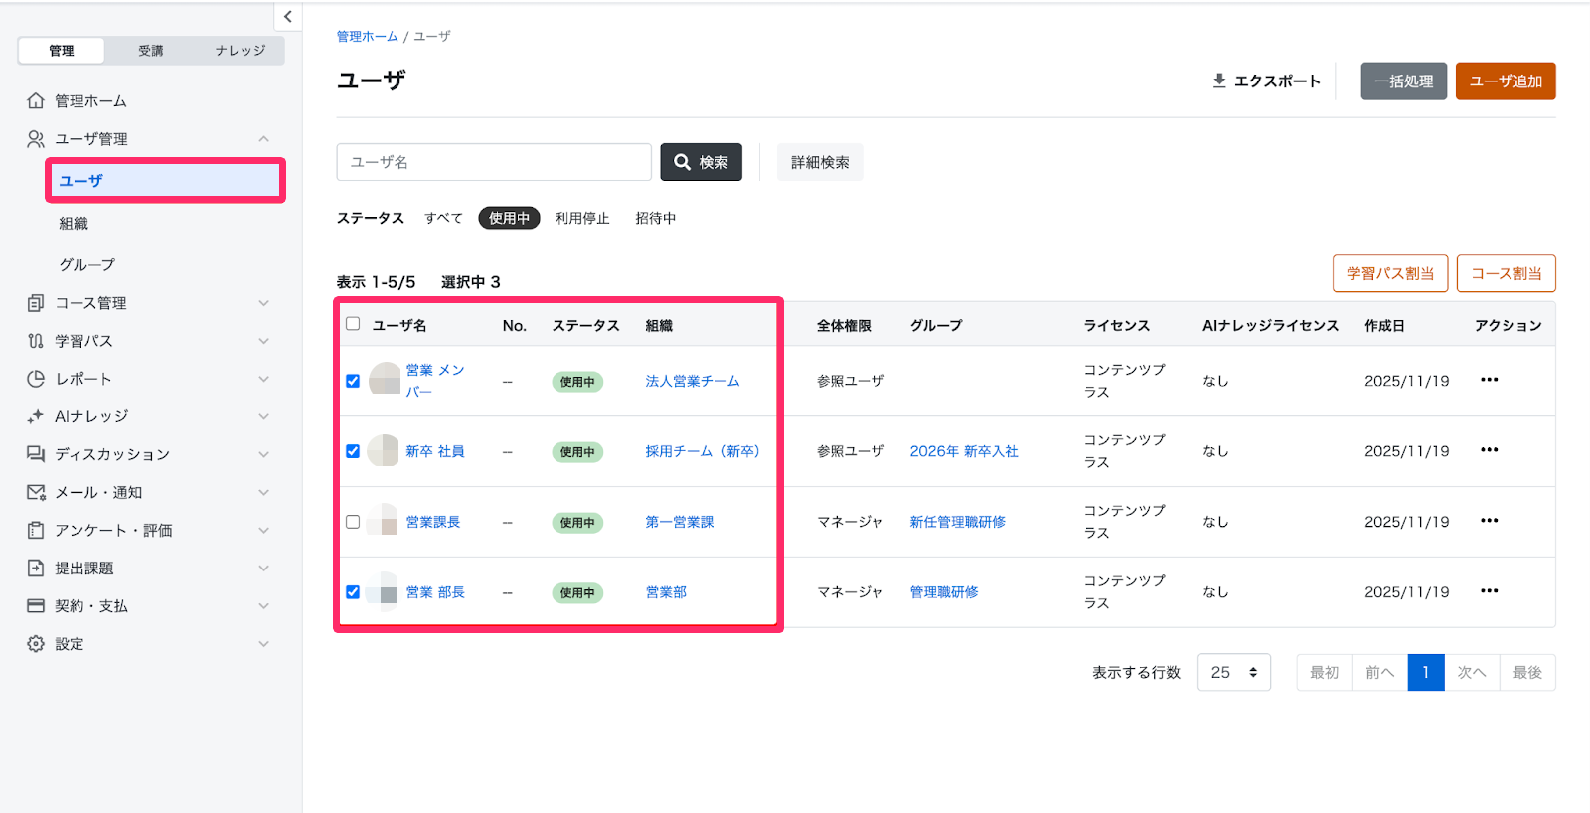
Task: Switch to the 受講 tab
Action: pyautogui.click(x=151, y=51)
